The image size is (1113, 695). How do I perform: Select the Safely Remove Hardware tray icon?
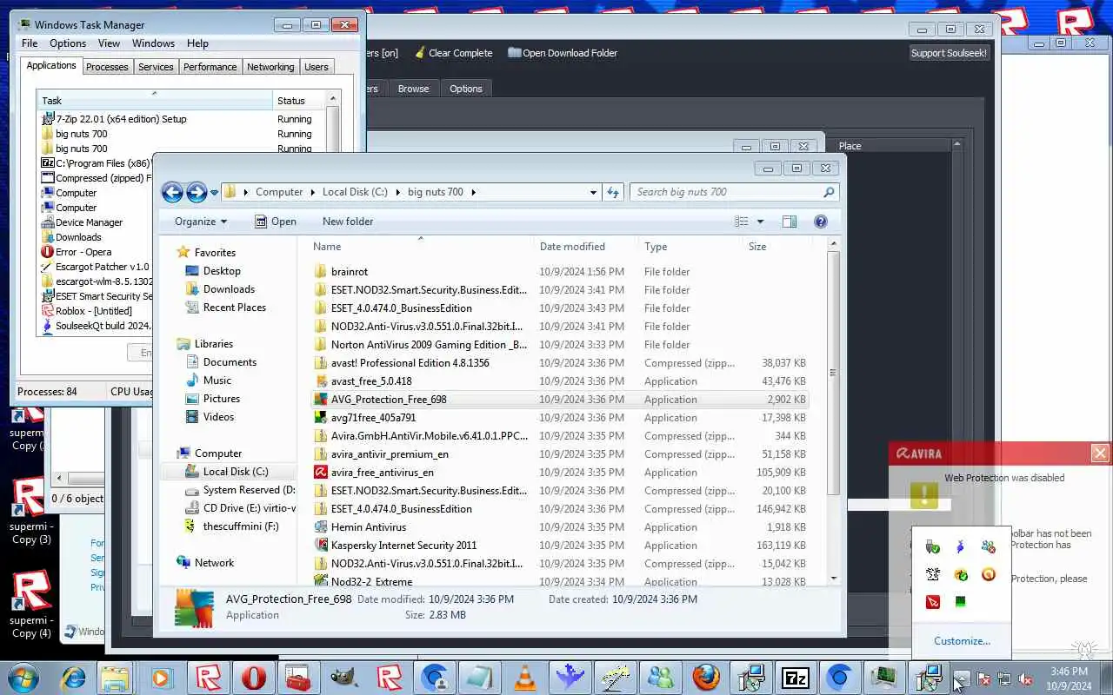[x=933, y=546]
